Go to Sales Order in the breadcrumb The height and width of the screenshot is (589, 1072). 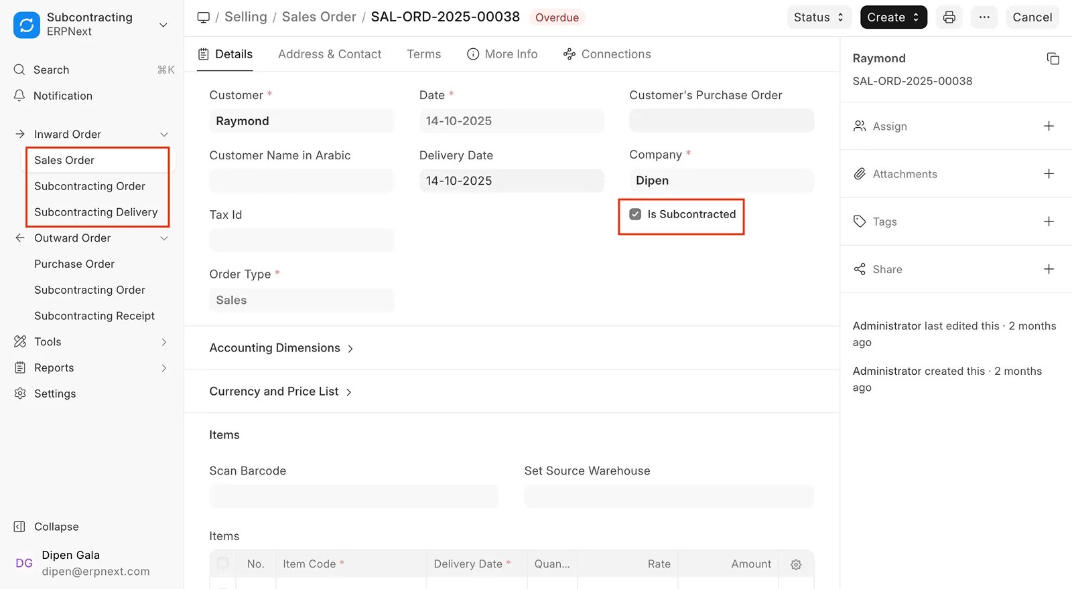(x=319, y=17)
